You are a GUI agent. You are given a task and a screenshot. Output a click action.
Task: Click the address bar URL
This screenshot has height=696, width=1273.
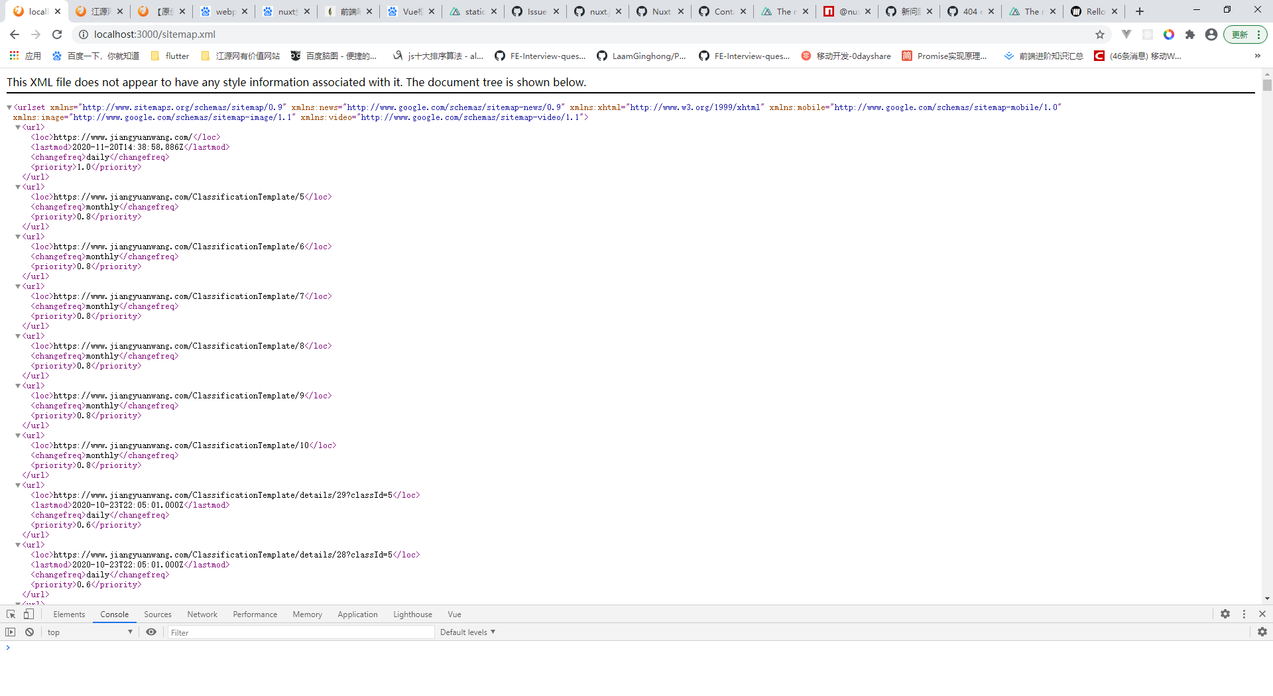pyautogui.click(x=154, y=34)
